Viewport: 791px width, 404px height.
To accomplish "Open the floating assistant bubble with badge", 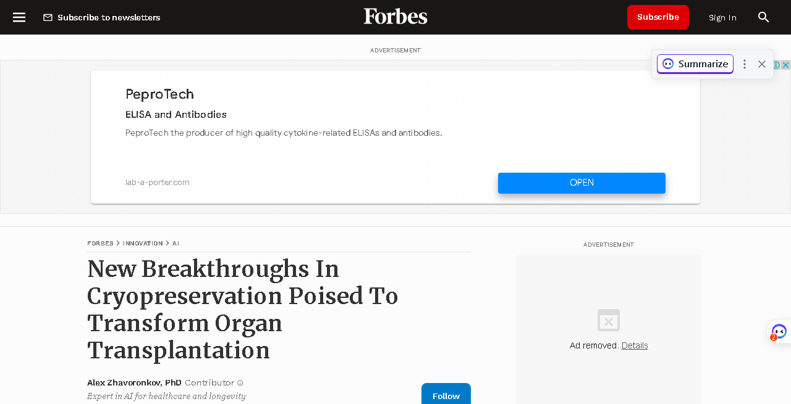I will pos(779,332).
